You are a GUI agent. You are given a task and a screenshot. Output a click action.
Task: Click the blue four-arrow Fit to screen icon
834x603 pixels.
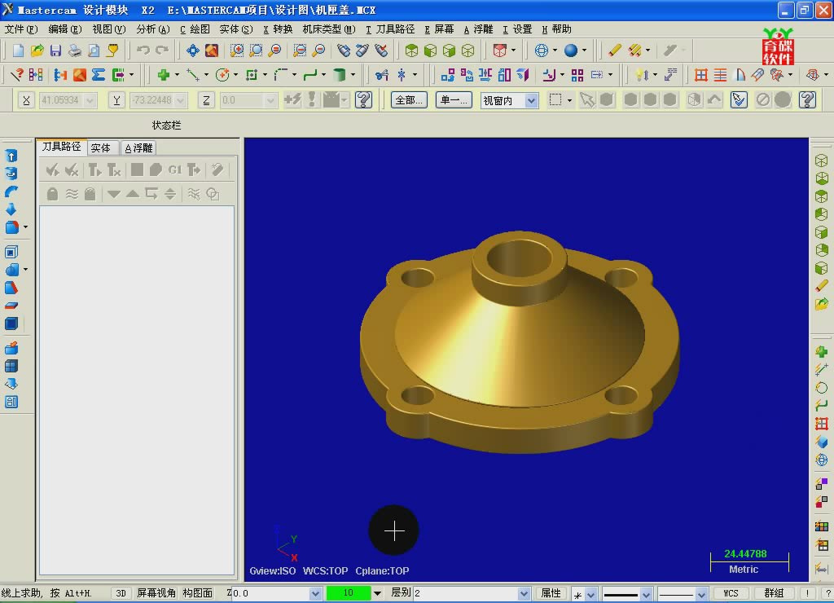click(x=192, y=51)
